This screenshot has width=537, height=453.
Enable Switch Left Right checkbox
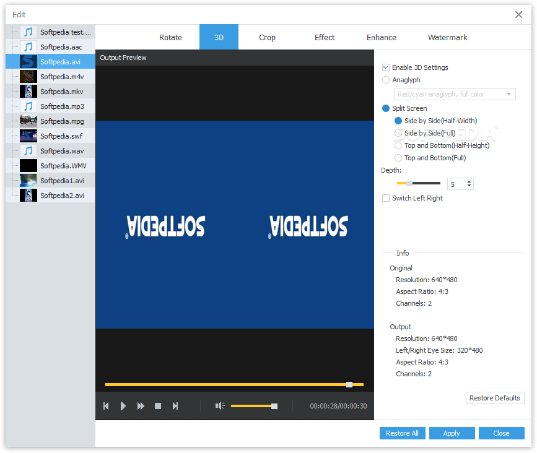point(386,198)
